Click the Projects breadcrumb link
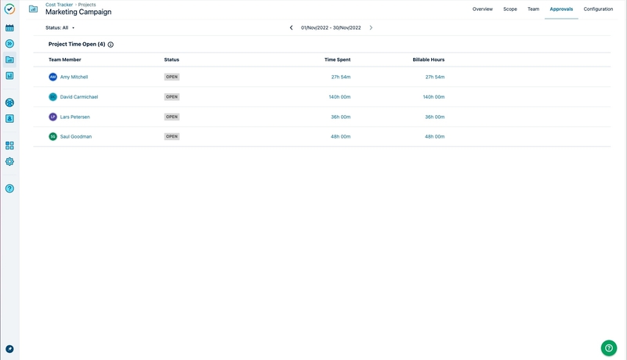The image size is (627, 360). [x=87, y=5]
